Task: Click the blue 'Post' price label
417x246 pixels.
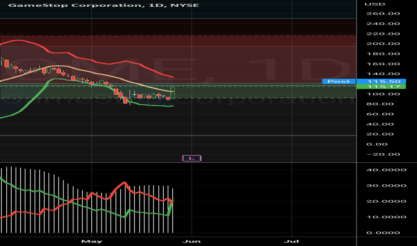Action: coord(339,81)
